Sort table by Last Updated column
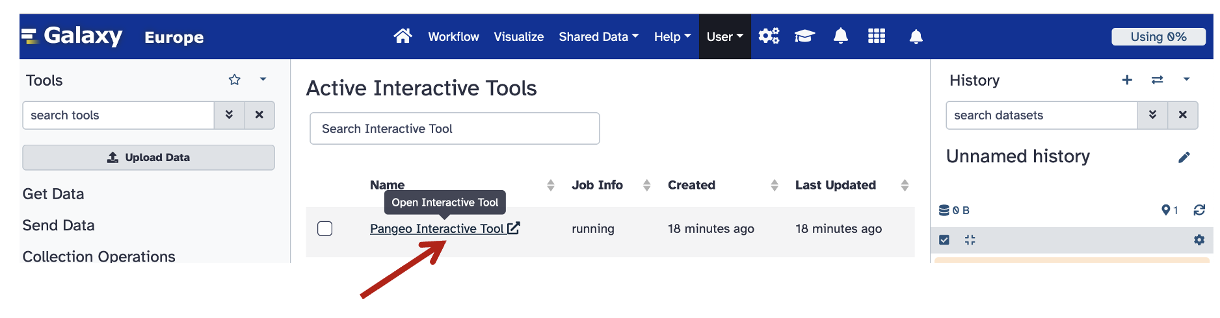This screenshot has height=318, width=1220. (904, 186)
